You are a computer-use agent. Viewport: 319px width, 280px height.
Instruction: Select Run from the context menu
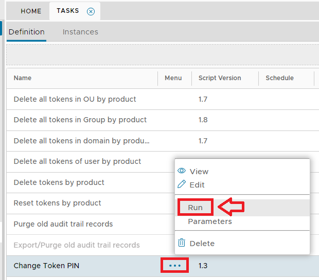pyautogui.click(x=195, y=208)
